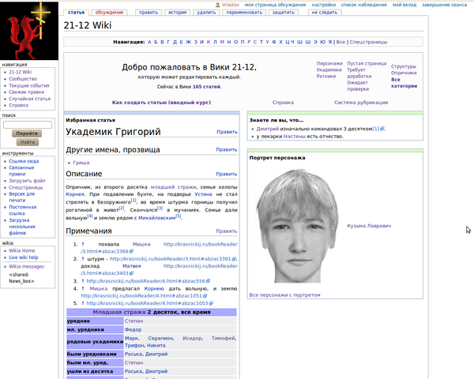Open Wikia Home in the sidebar

tap(22, 250)
